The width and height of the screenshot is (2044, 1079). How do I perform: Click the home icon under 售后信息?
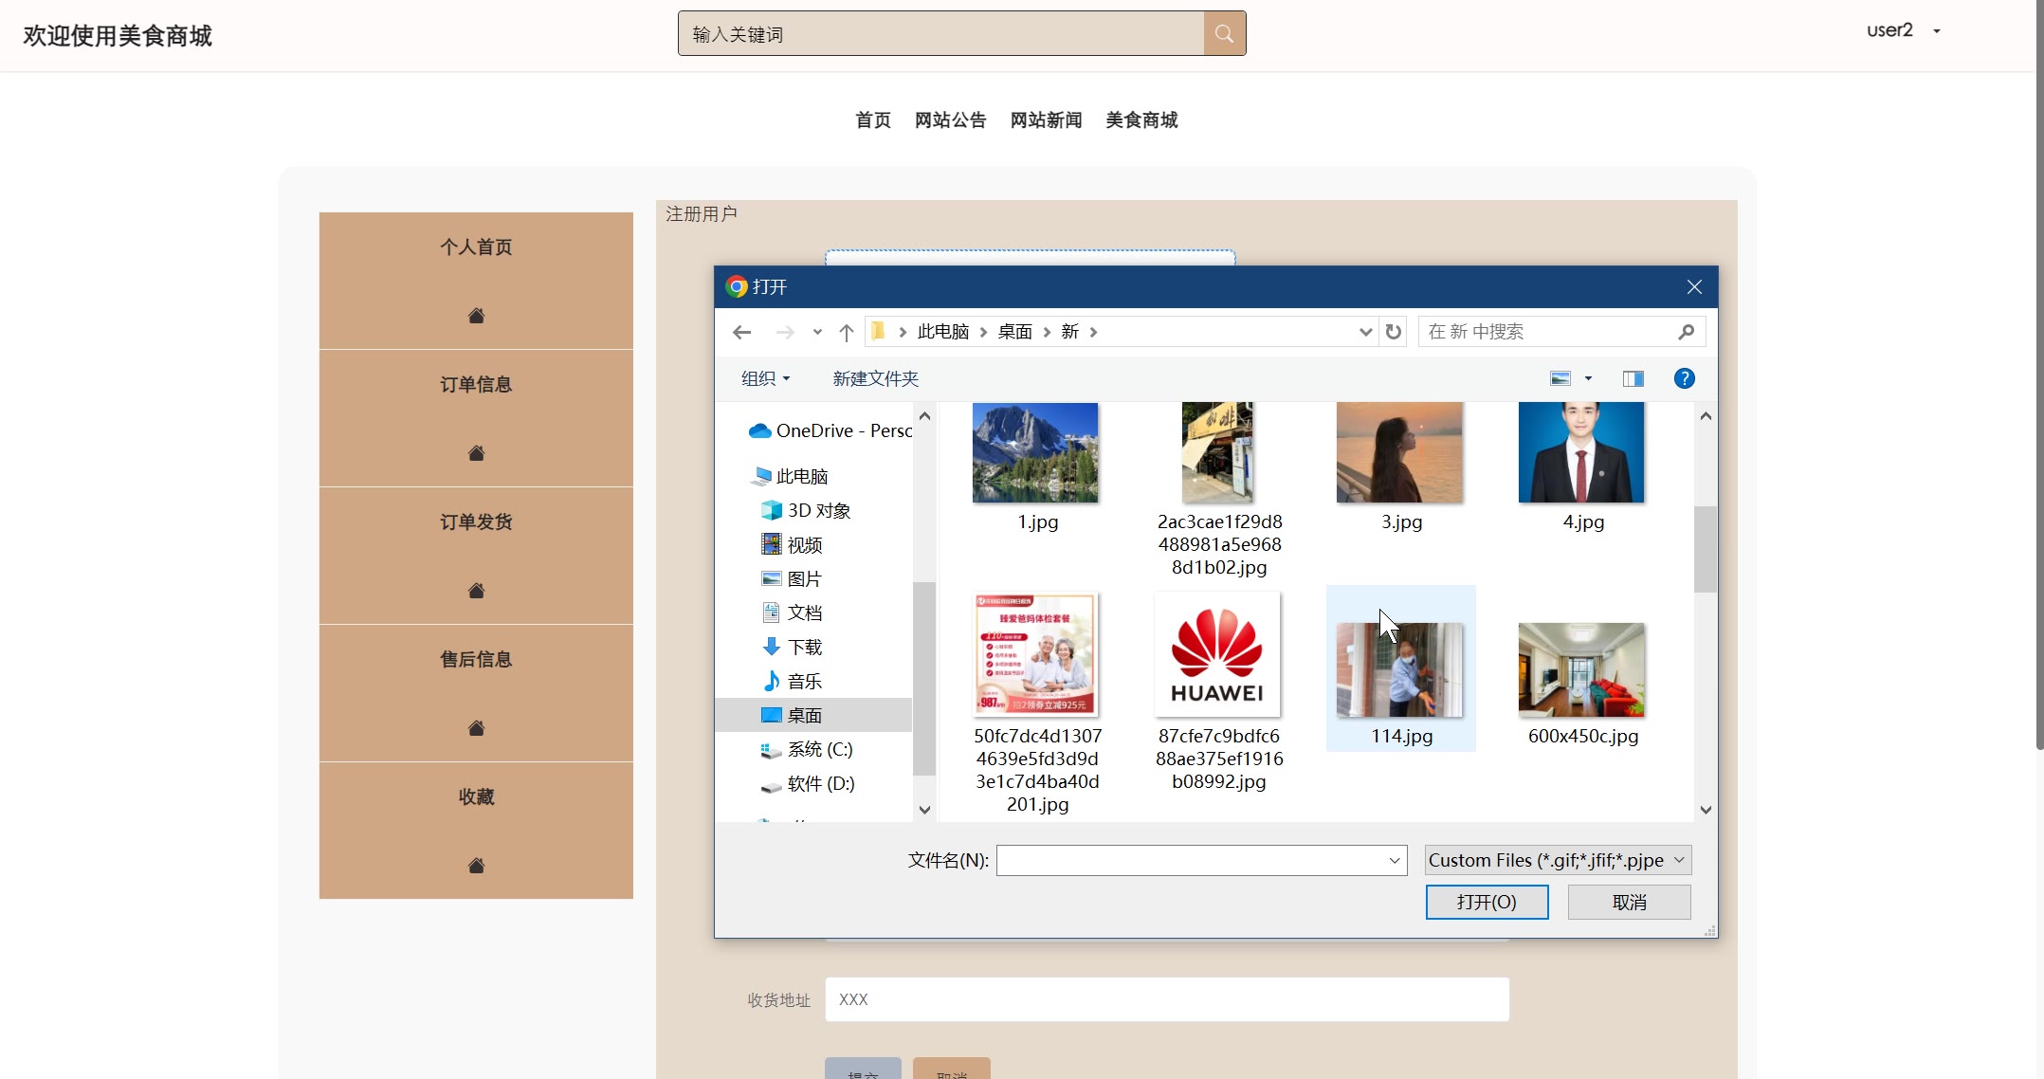tap(476, 728)
